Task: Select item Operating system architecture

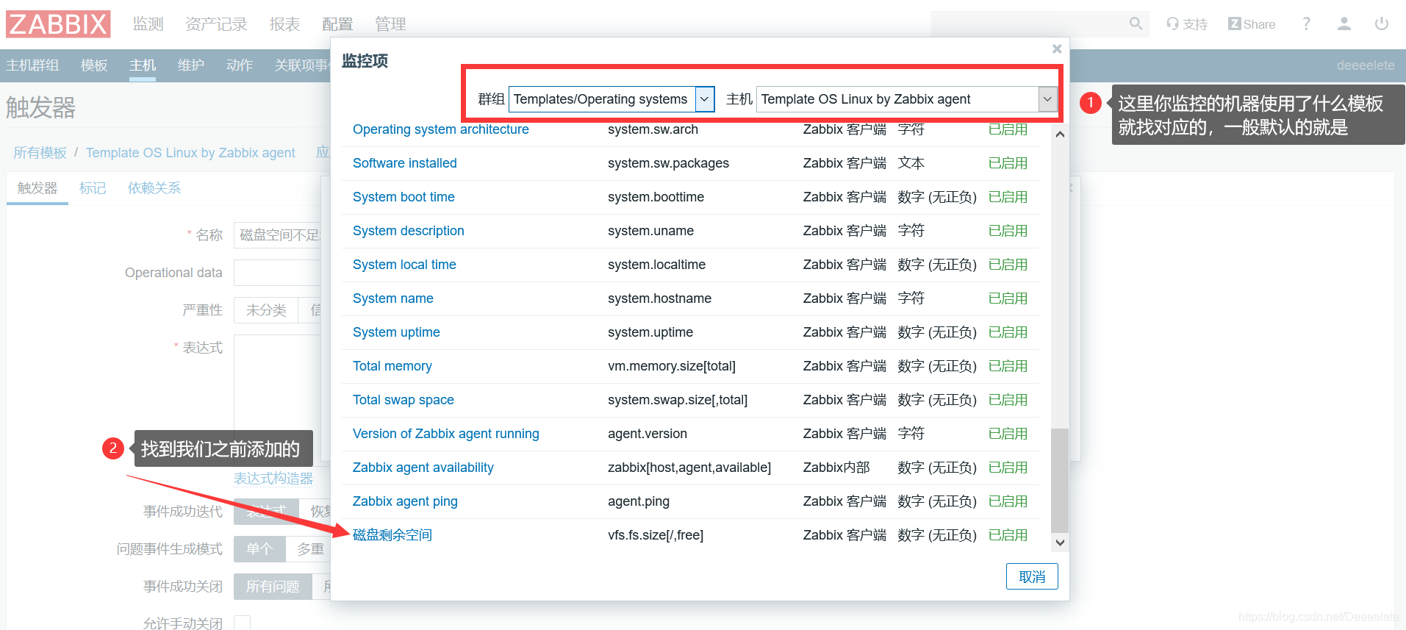Action: pos(441,129)
